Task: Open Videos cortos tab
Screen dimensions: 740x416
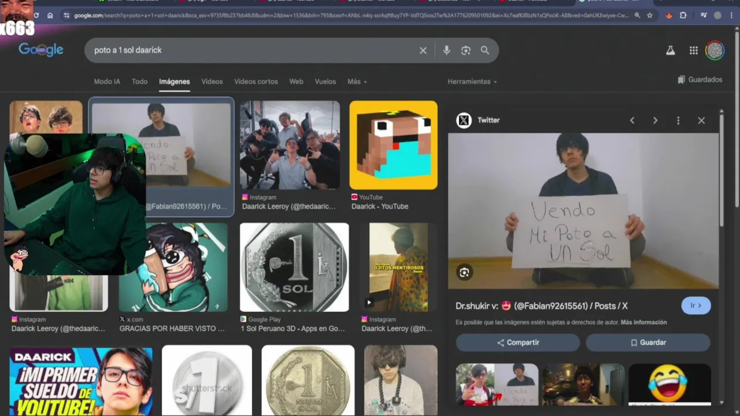Action: click(256, 81)
